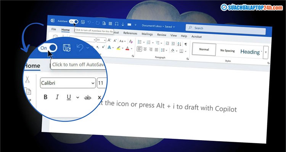Image resolution: width=286 pixels, height=152 pixels.
Task: Click the Bold button in the magnified circle
Action: tap(45, 97)
